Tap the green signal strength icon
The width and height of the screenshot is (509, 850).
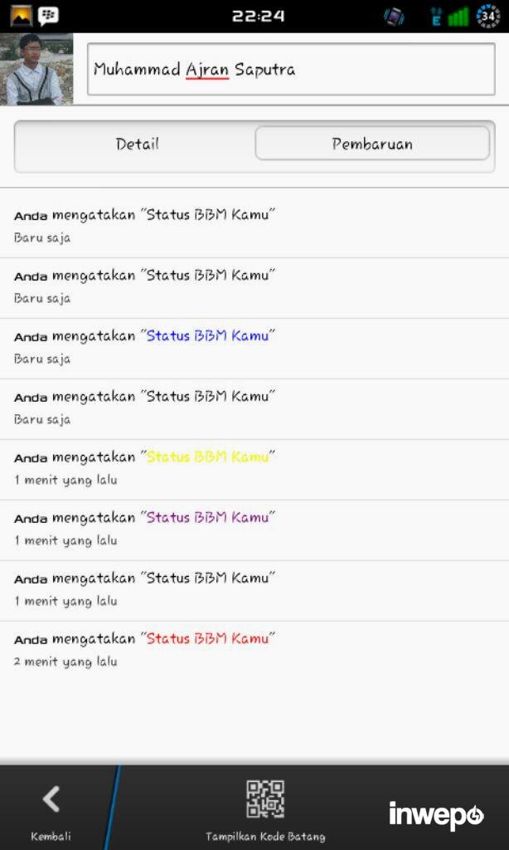pos(458,16)
